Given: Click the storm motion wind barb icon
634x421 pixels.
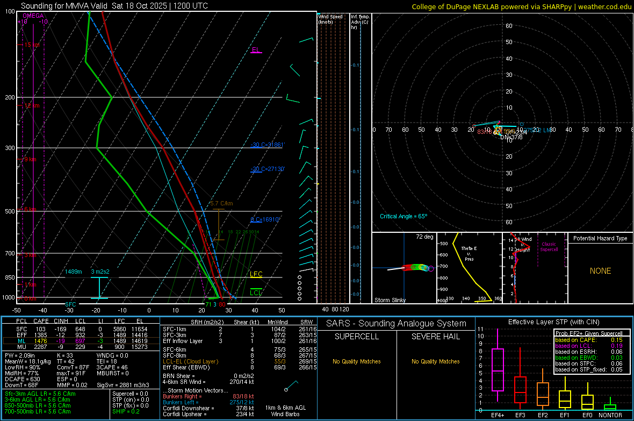Looking at the screenshot, I should (291, 385).
